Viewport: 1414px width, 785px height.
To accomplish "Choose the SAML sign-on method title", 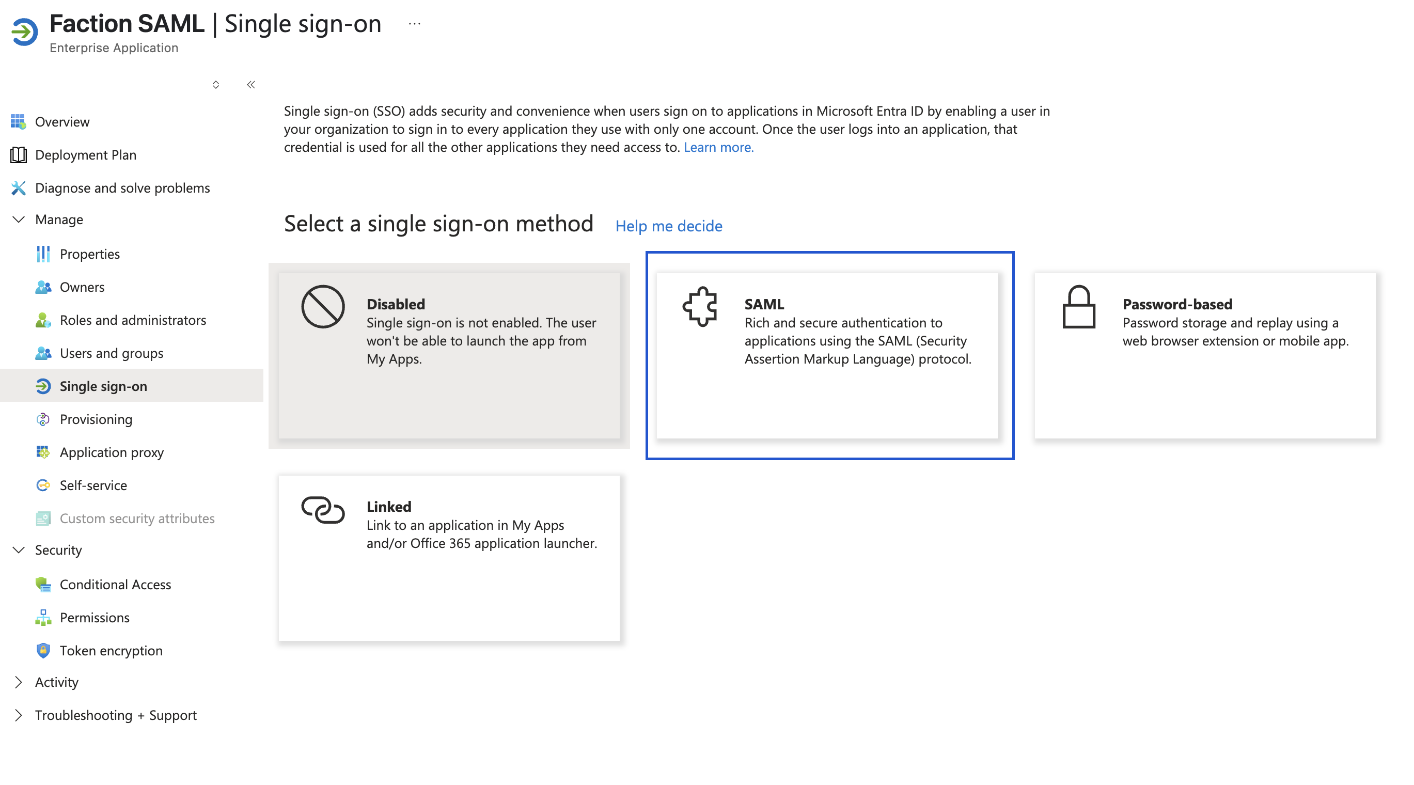I will [764, 304].
